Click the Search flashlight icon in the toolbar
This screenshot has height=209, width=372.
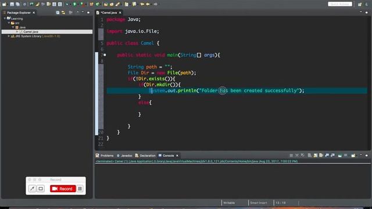tap(117, 4)
